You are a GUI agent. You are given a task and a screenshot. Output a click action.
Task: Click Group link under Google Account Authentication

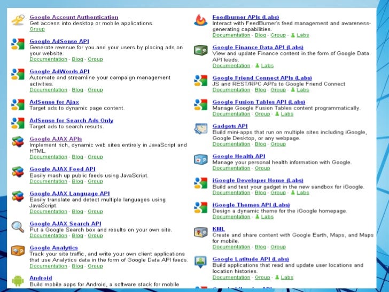click(37, 29)
